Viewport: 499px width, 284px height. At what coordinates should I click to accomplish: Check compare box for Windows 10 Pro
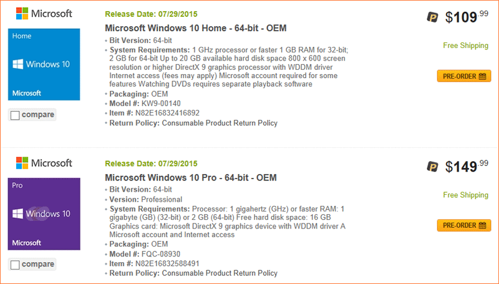[x=15, y=265]
